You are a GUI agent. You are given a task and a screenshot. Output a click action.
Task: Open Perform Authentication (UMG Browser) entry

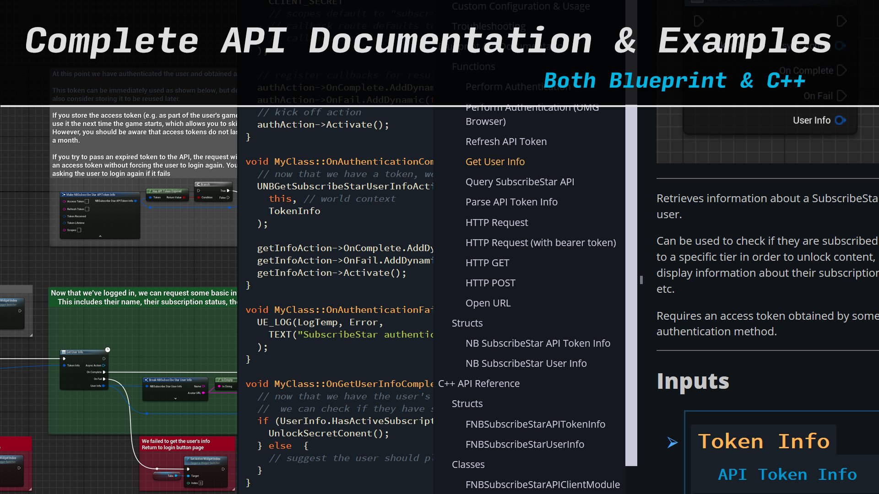click(x=532, y=114)
